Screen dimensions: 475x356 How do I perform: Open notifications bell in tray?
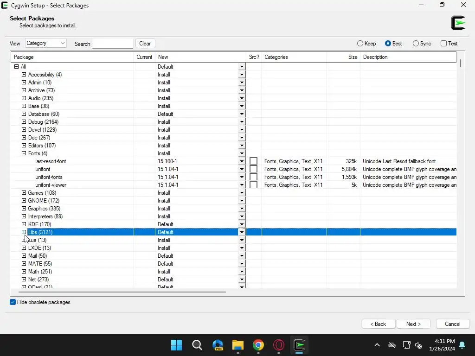click(x=462, y=345)
